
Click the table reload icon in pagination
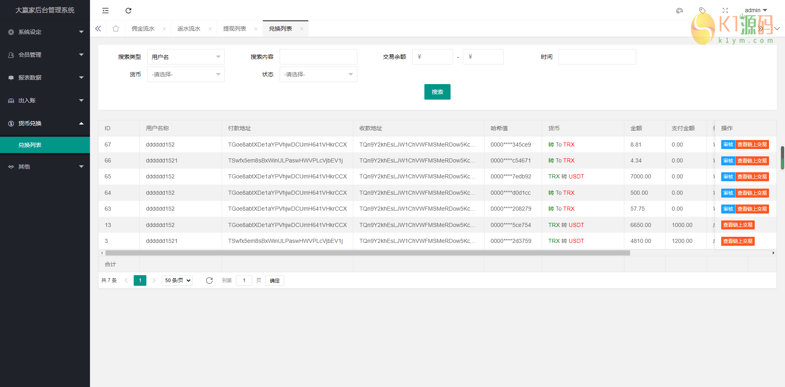pos(209,280)
